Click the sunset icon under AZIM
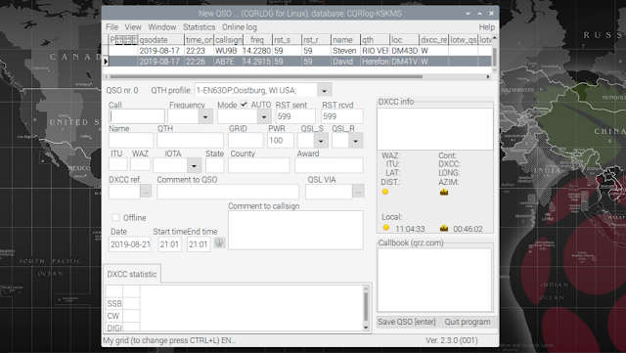The height and width of the screenshot is (353, 626). [x=443, y=192]
